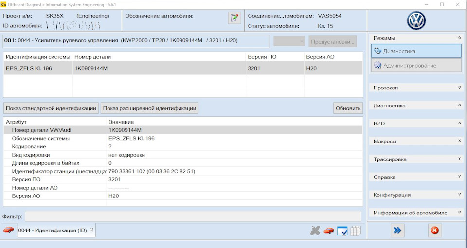Click the Версия ПО column header
The width and height of the screenshot is (467, 248).
275,57
